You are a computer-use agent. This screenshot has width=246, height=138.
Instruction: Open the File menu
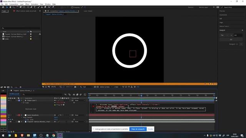(x=2, y=4)
